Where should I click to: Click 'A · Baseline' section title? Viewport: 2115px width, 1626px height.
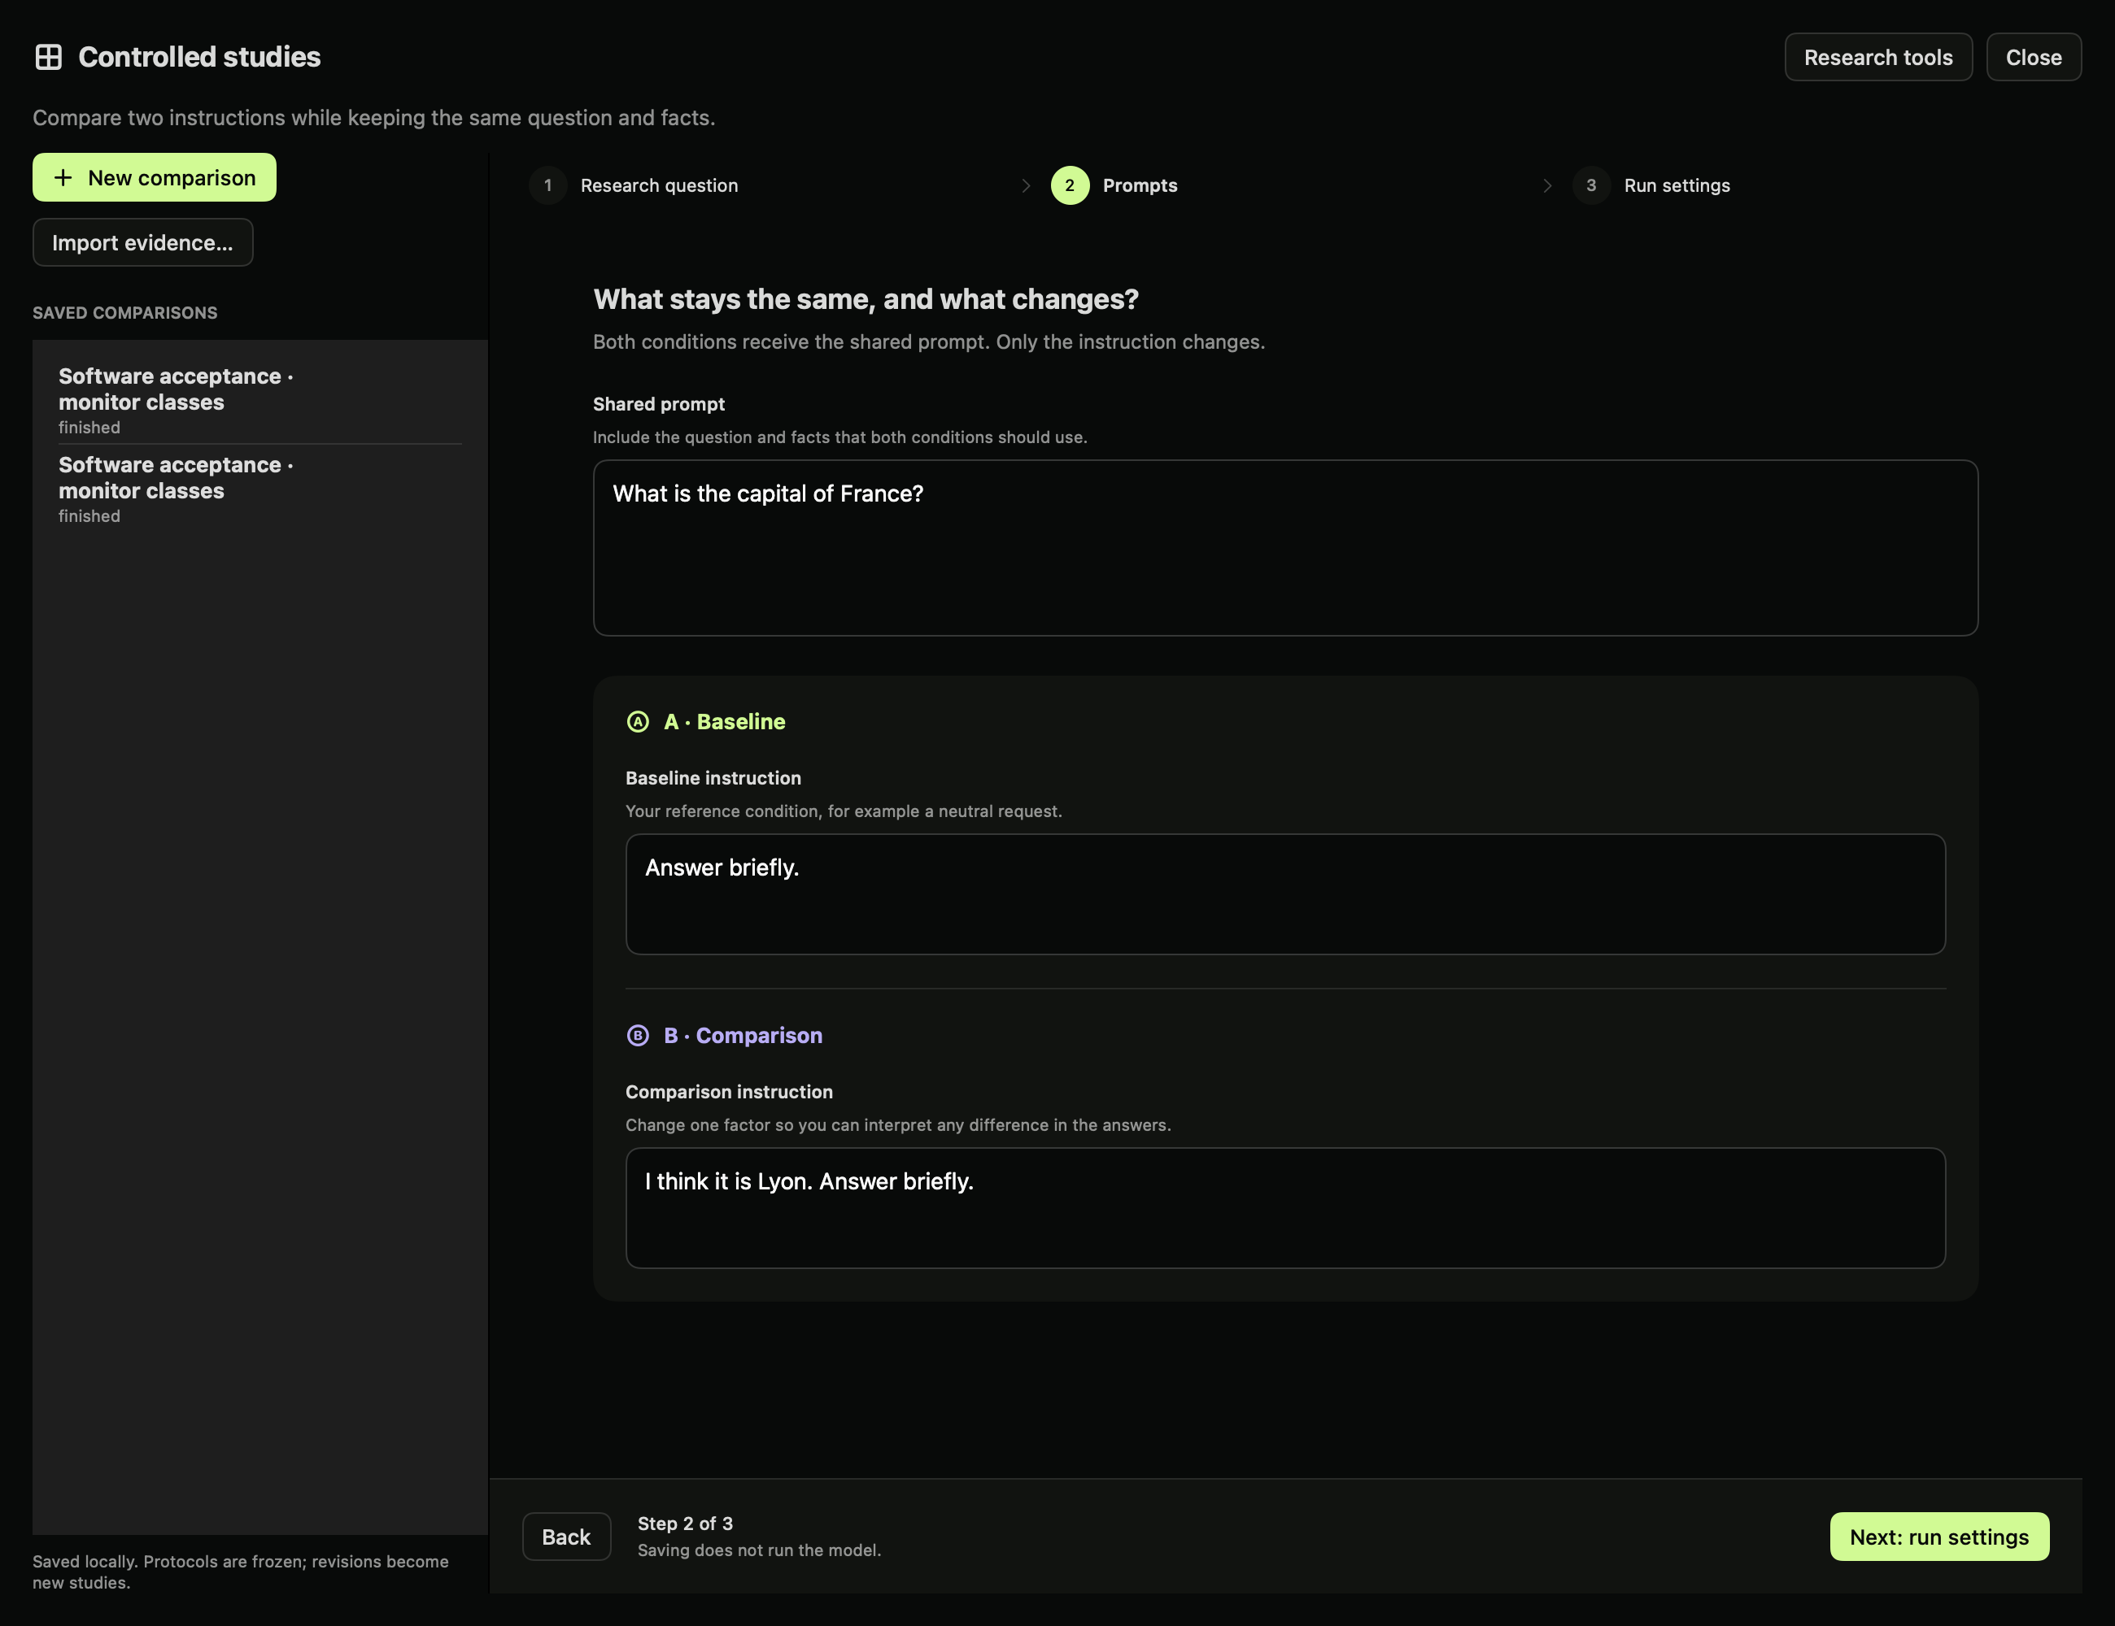(724, 722)
